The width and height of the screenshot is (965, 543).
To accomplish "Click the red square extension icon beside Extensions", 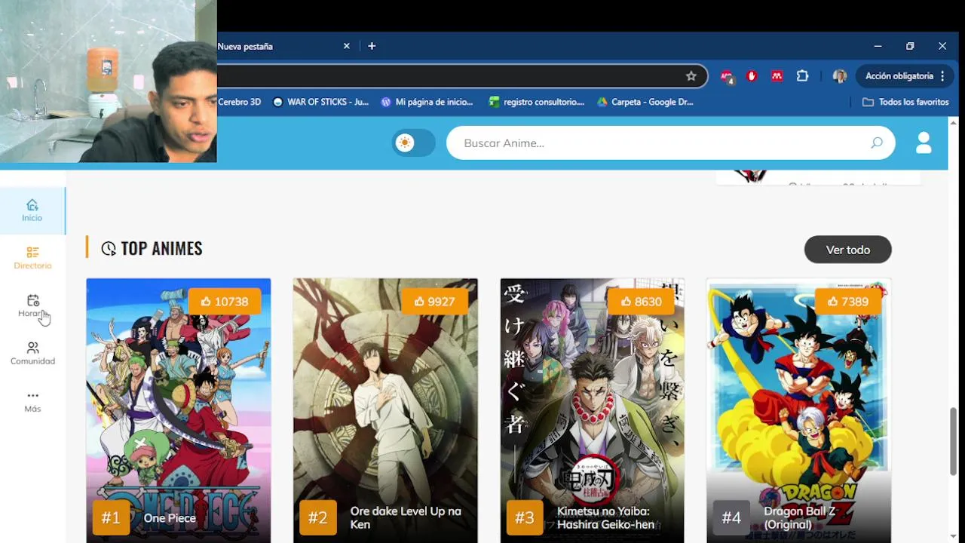I will [x=777, y=76].
